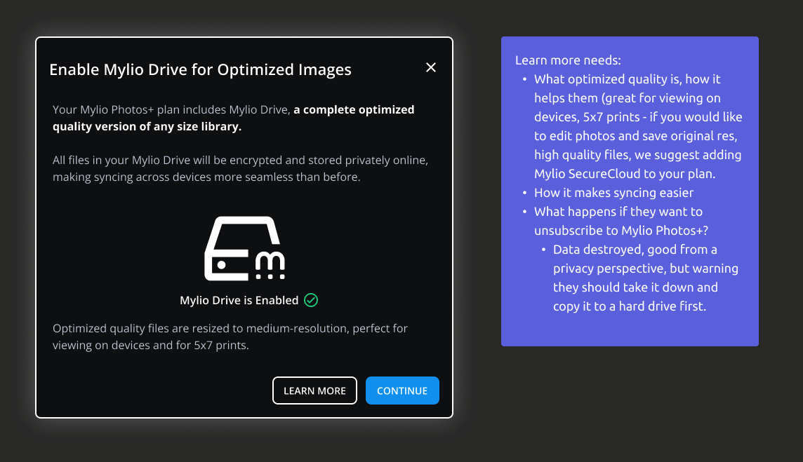803x462 pixels.
Task: Click the blue CONTINUE button
Action: point(402,390)
